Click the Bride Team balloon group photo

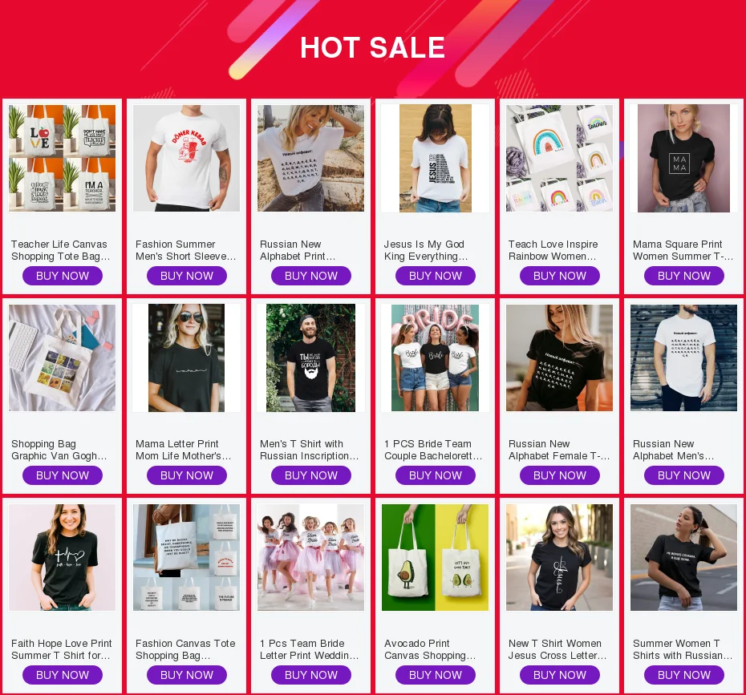pos(436,358)
